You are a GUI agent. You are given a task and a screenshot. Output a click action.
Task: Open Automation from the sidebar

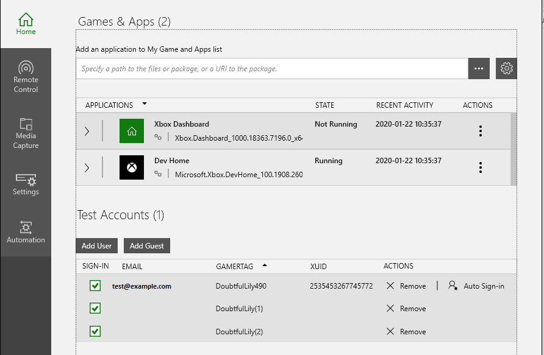pyautogui.click(x=26, y=233)
